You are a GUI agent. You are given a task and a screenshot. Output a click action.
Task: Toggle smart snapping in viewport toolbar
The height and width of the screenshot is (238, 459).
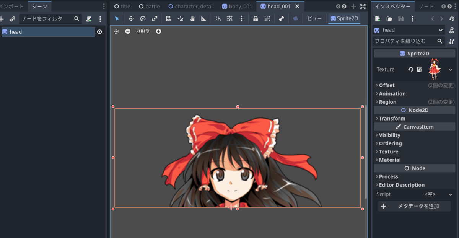pos(218,18)
